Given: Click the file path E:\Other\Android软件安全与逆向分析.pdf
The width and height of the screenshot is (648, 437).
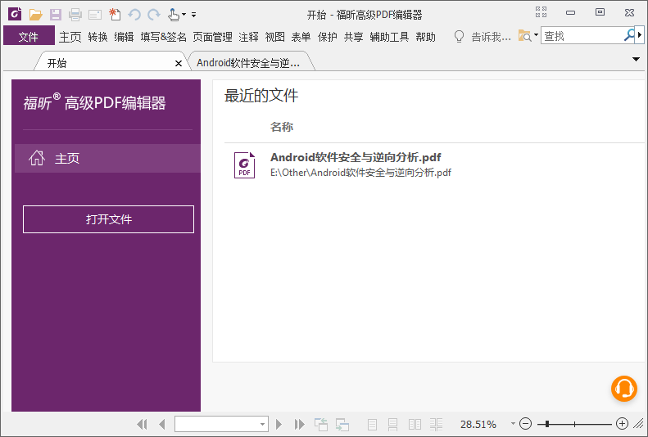Looking at the screenshot, I should tap(360, 173).
